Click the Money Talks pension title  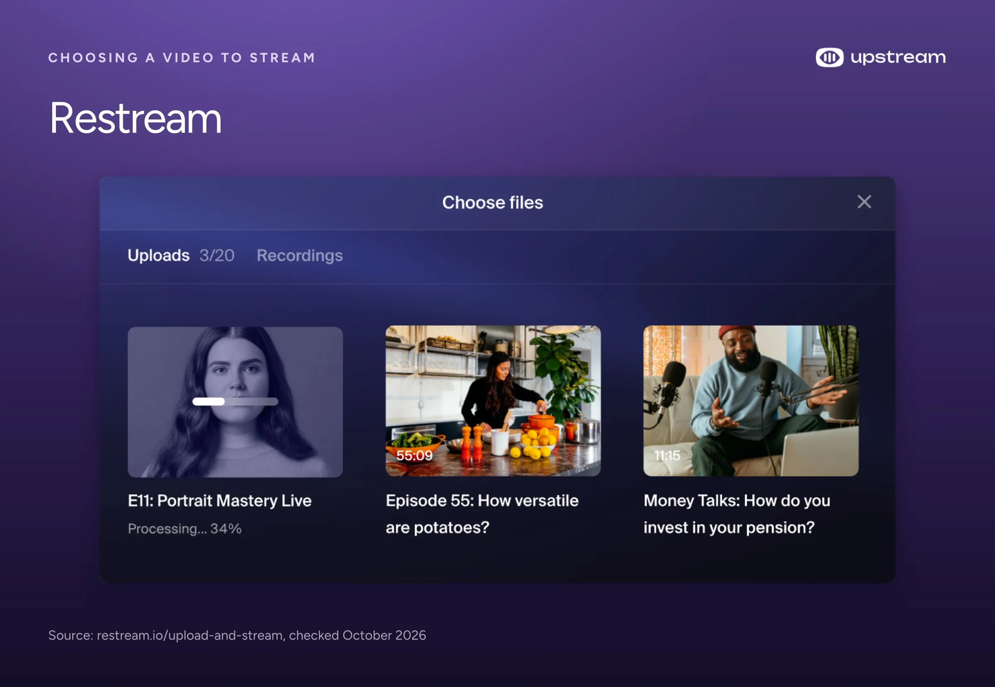737,514
